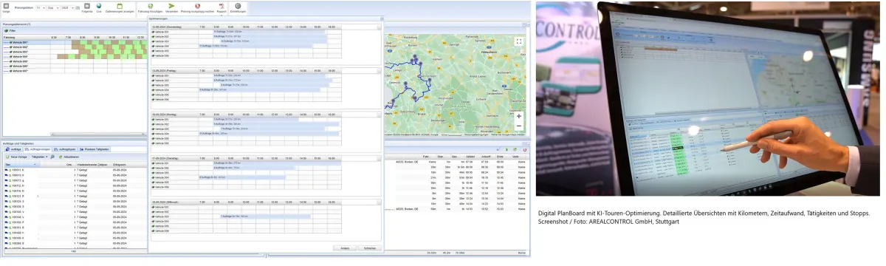Go to the previous planning day (Vorige)
Viewport: 886px width, 266px height.
coord(6,7)
